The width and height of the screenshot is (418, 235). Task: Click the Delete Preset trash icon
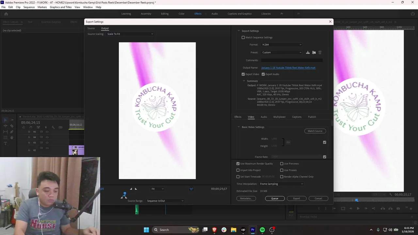click(x=320, y=53)
